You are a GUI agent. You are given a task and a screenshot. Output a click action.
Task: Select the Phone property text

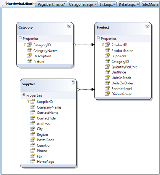pyautogui.click(x=42, y=151)
